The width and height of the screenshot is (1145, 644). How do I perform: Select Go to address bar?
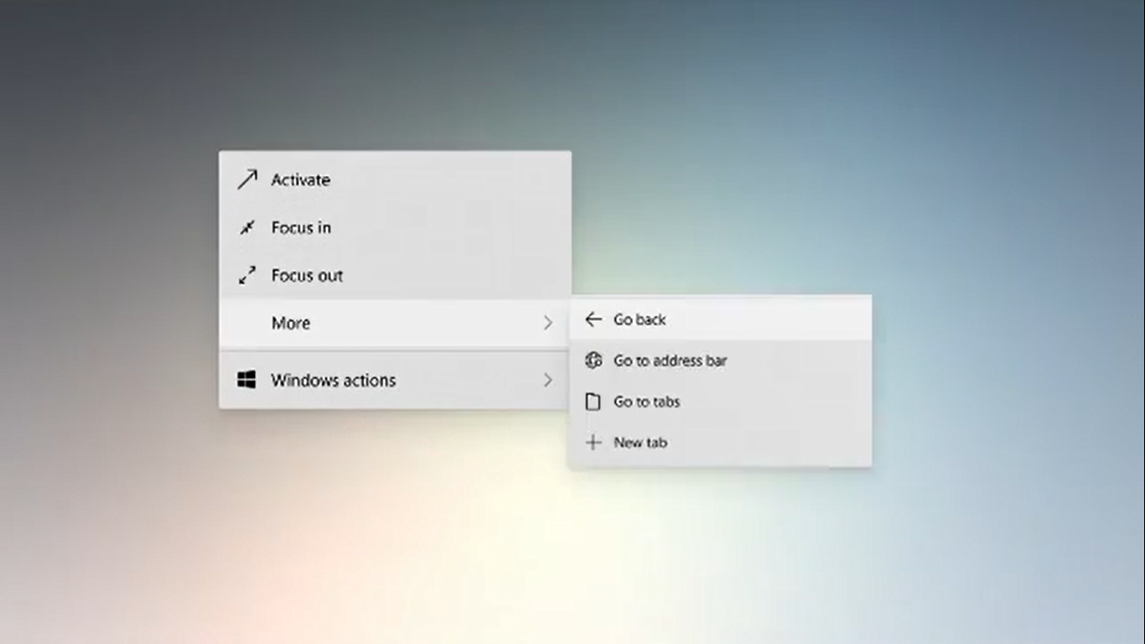coord(671,360)
